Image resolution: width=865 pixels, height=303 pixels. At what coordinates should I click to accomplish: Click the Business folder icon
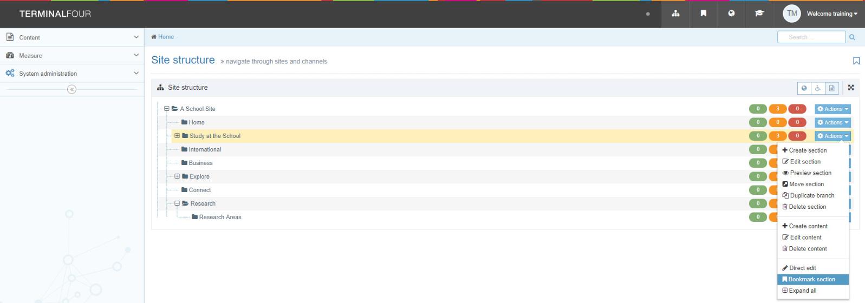[x=184, y=163]
